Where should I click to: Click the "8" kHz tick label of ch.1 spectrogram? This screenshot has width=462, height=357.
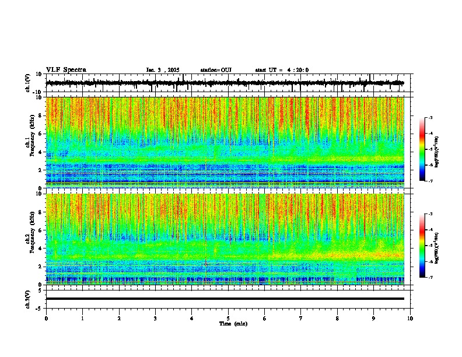point(41,116)
